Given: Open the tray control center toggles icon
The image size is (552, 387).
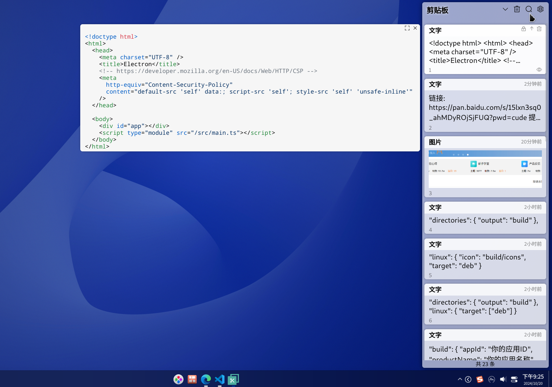Looking at the screenshot, I should (514, 379).
